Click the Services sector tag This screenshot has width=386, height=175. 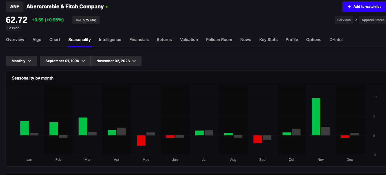(344, 20)
